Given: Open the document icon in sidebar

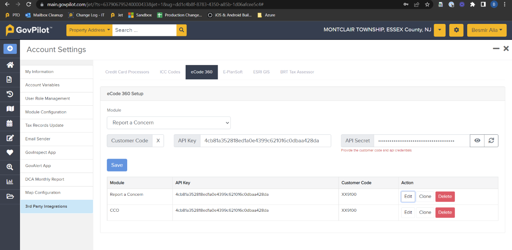Looking at the screenshot, I should (x=10, y=79).
